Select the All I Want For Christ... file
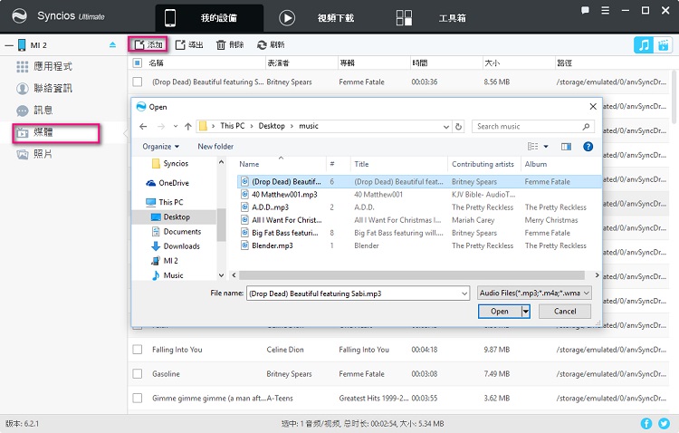This screenshot has height=433, width=679. coord(282,220)
